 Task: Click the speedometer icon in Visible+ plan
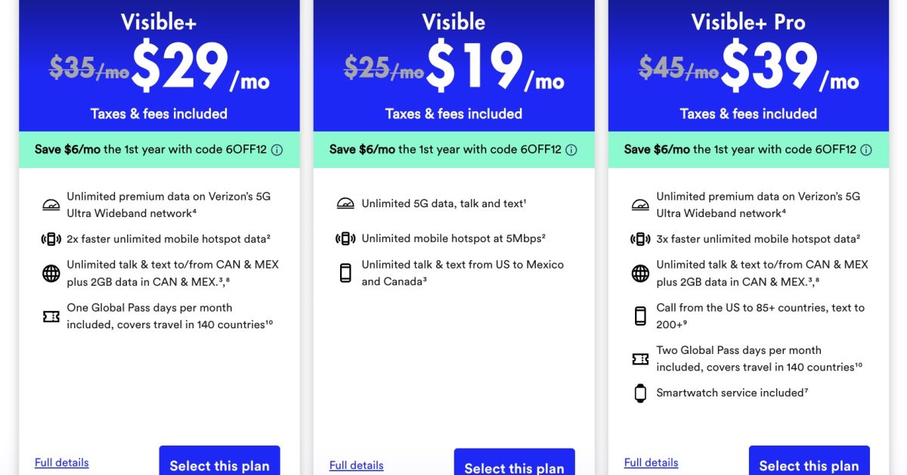51,205
